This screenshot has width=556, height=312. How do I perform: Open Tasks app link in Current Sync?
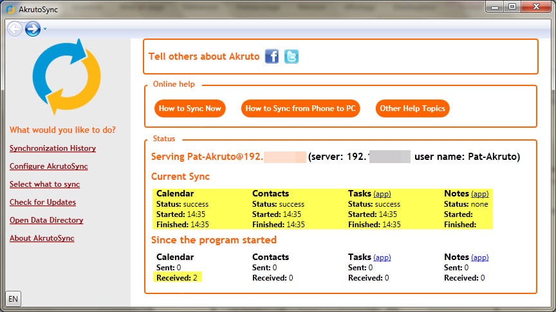tap(382, 194)
